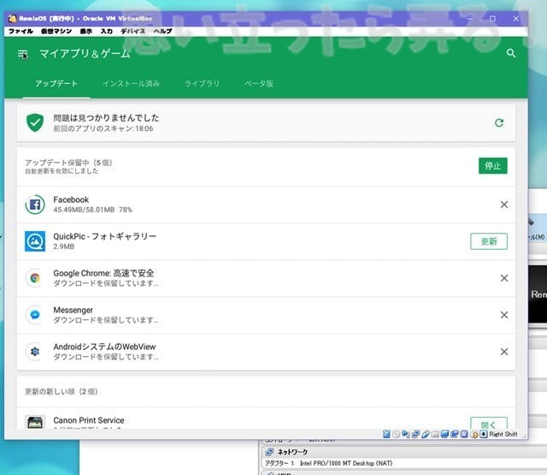
Task: Open the 入力 menu
Action: [x=106, y=32]
